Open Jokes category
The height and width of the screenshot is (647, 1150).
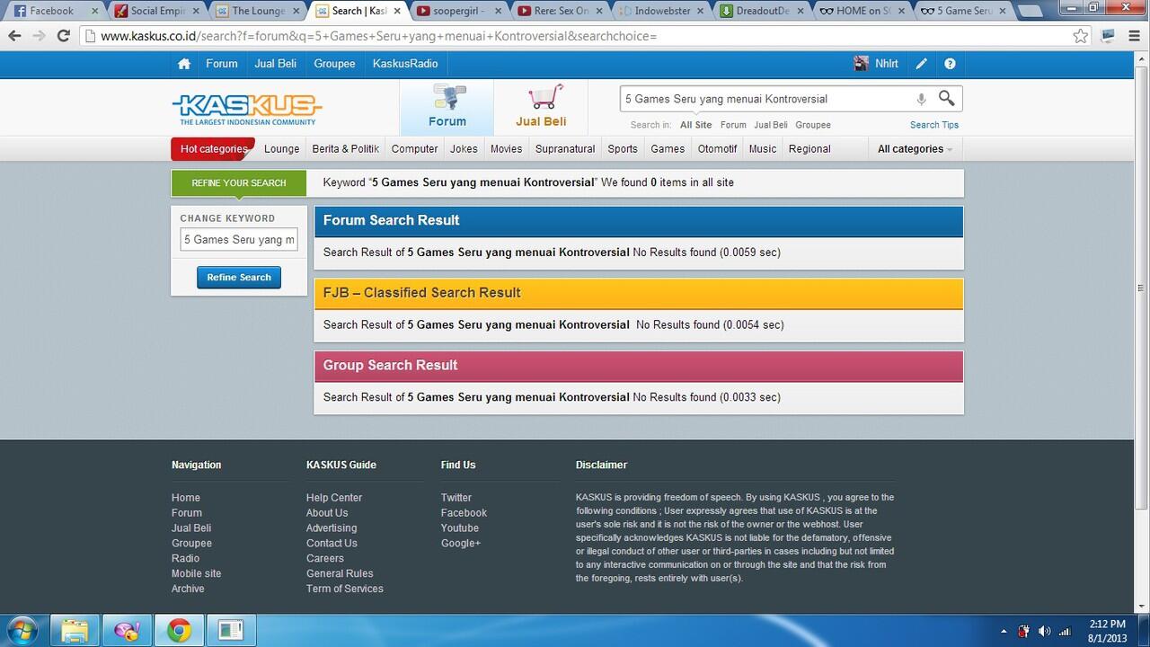pyautogui.click(x=464, y=149)
